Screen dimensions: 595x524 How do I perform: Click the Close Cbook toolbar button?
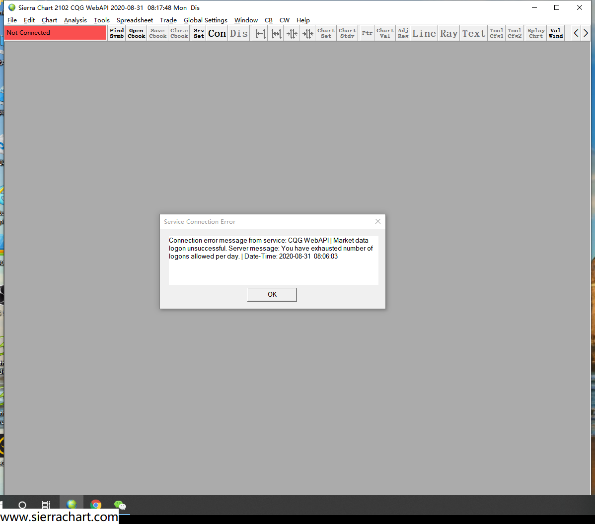[179, 33]
